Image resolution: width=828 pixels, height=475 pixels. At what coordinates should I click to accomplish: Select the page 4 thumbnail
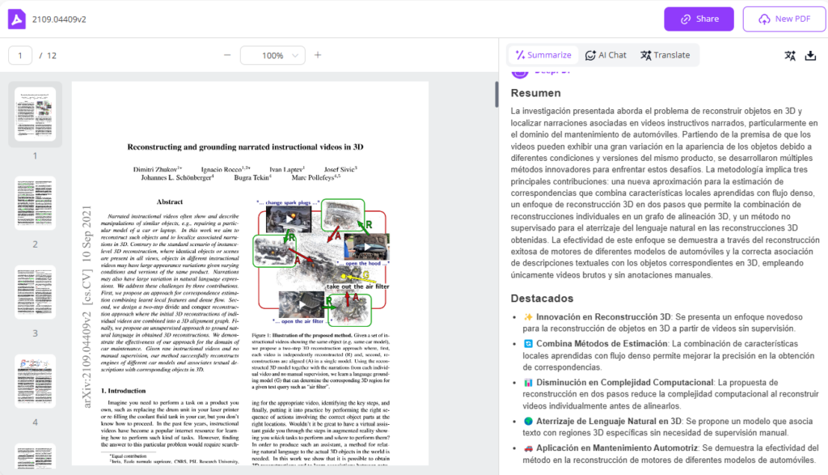(36, 380)
